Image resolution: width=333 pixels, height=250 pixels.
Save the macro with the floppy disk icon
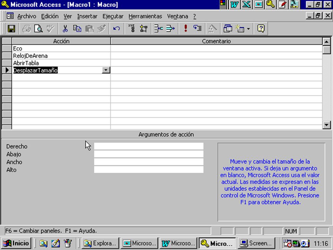pyautogui.click(x=11, y=28)
